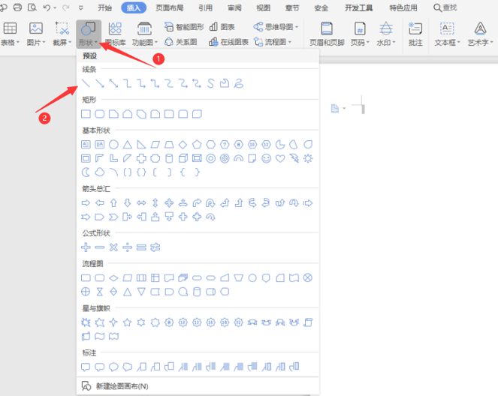Open the 功能图 dropdown

coord(144,34)
